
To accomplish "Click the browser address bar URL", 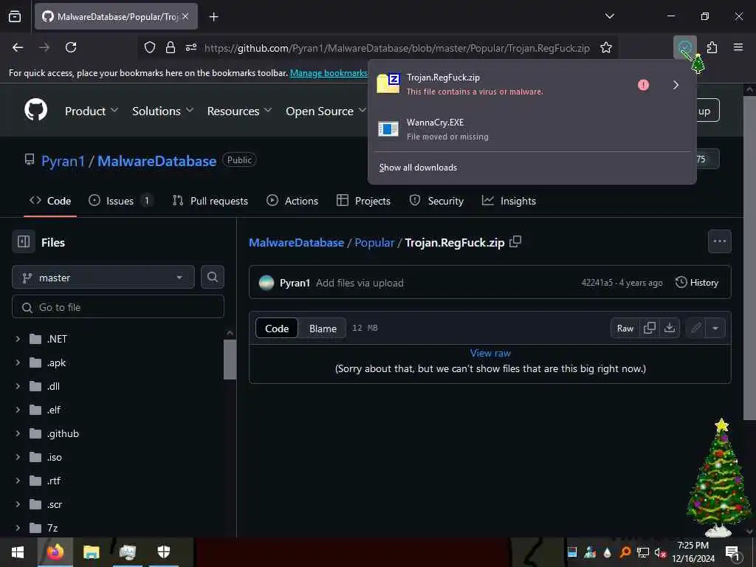I will coord(396,48).
